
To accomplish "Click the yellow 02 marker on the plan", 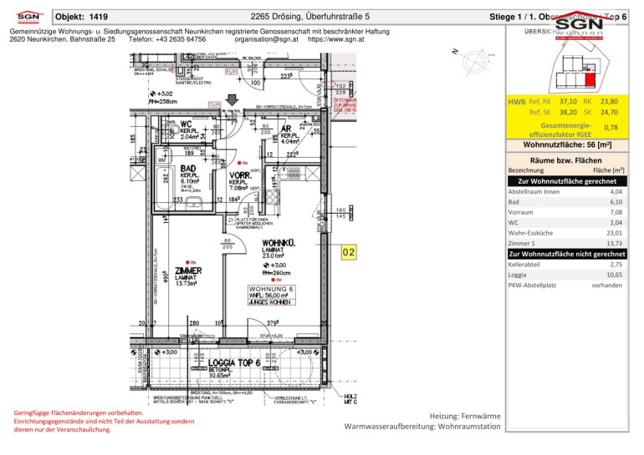I will (x=350, y=251).
